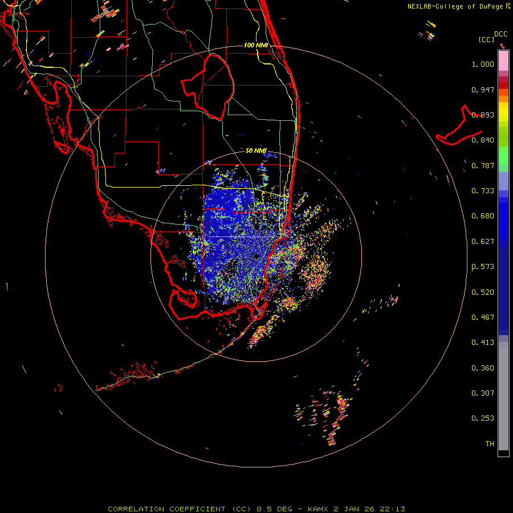This screenshot has width=513, height=513.
Task: Click the 100 NMI range ring label
Action: [256, 45]
